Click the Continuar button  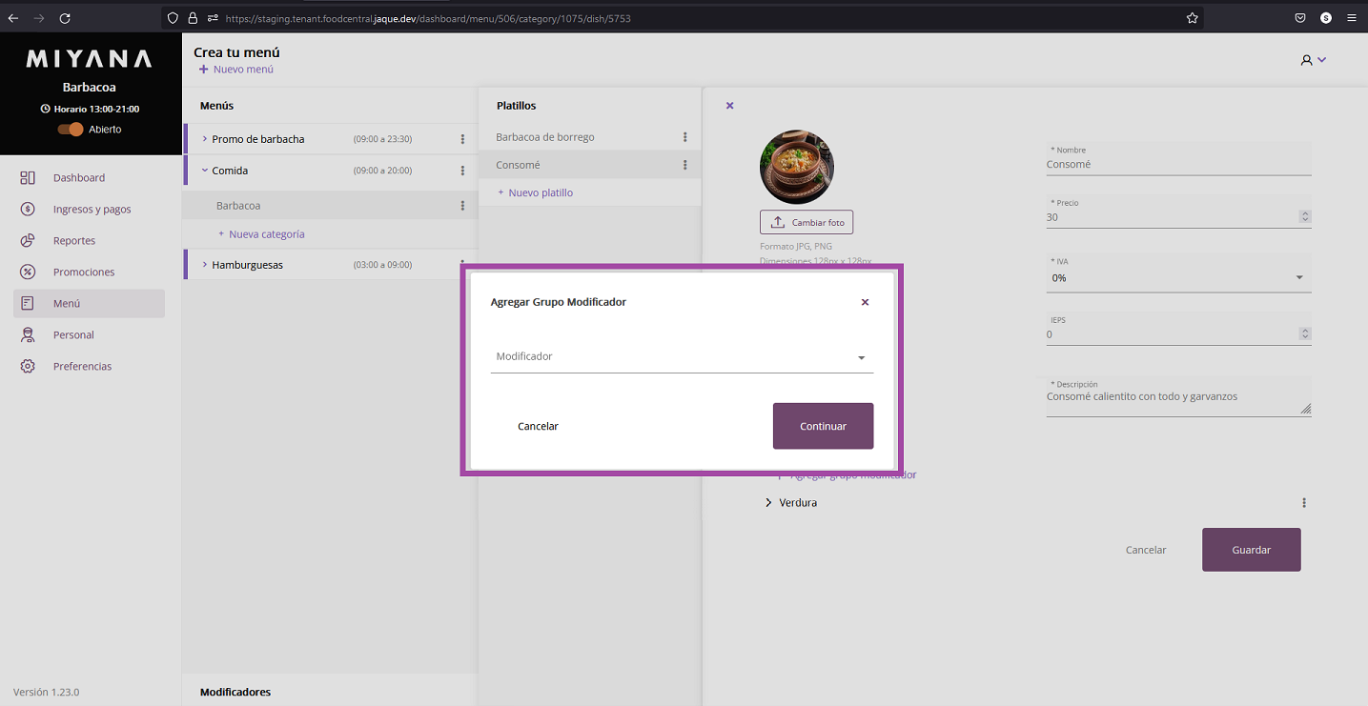(823, 426)
